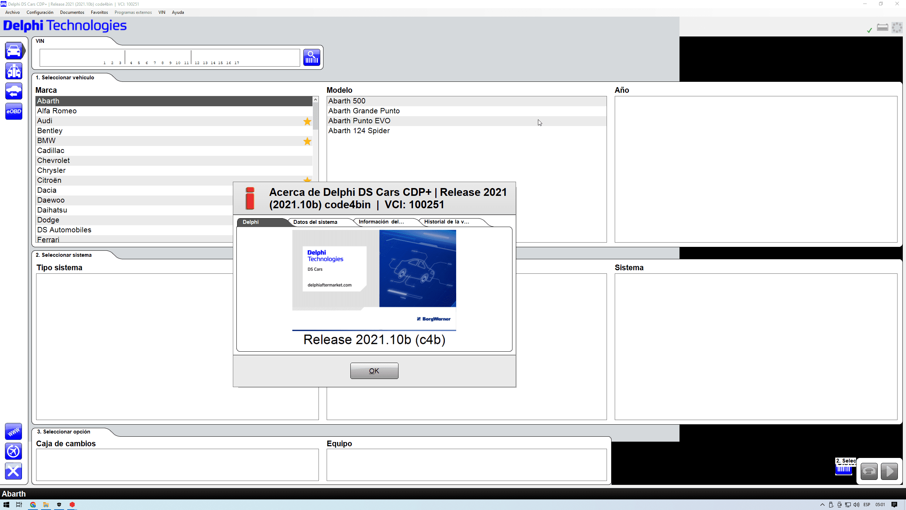
Task: Open Chrome from the Windows taskbar
Action: [x=33, y=505]
